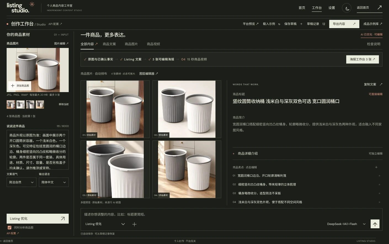Open 草稿记录 with 12 drafts
Viewport: 389px width, 244px height.
316,24
